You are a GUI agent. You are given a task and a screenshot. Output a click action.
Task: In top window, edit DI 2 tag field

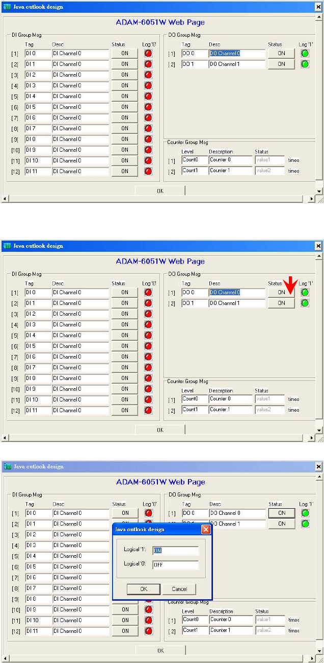point(38,75)
